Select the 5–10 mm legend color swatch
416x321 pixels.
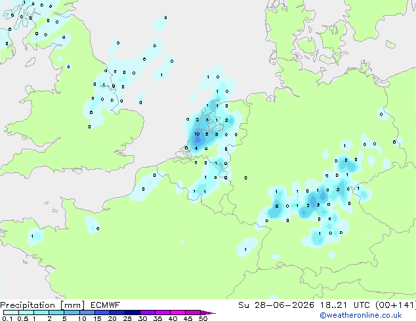[72, 312]
